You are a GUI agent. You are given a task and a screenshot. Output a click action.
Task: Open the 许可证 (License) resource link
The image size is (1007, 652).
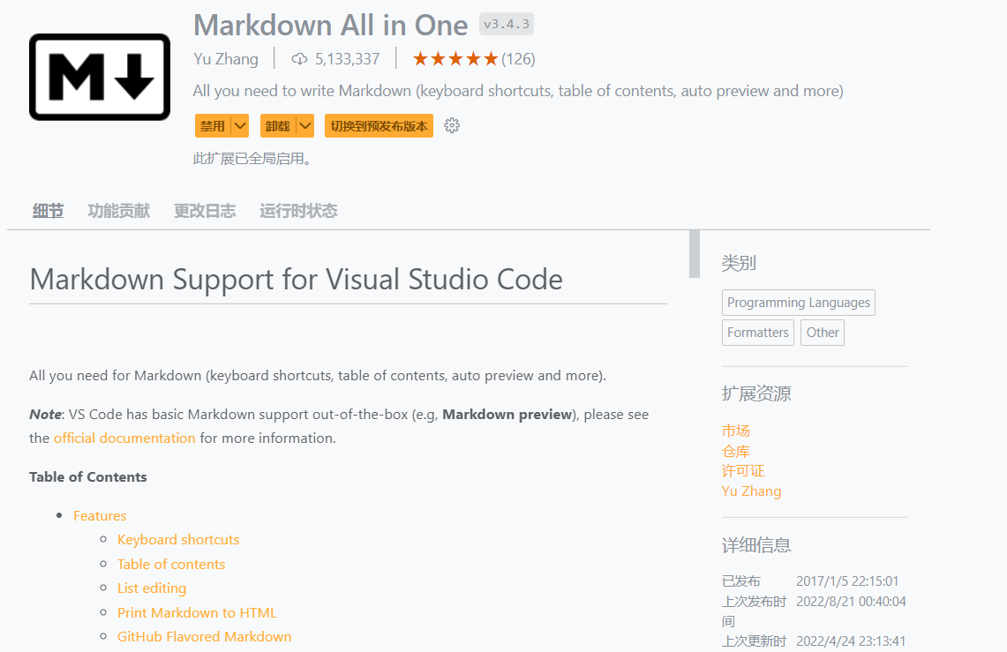coord(743,471)
